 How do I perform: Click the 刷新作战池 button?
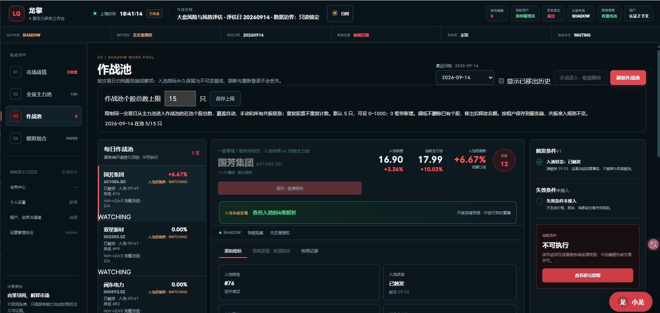(628, 78)
